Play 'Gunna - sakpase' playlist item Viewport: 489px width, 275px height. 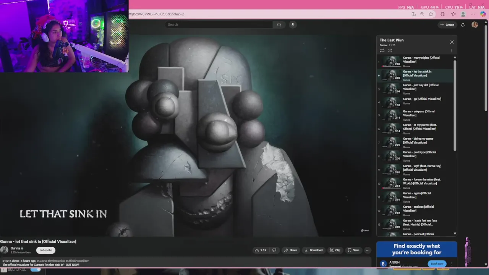pos(416,115)
